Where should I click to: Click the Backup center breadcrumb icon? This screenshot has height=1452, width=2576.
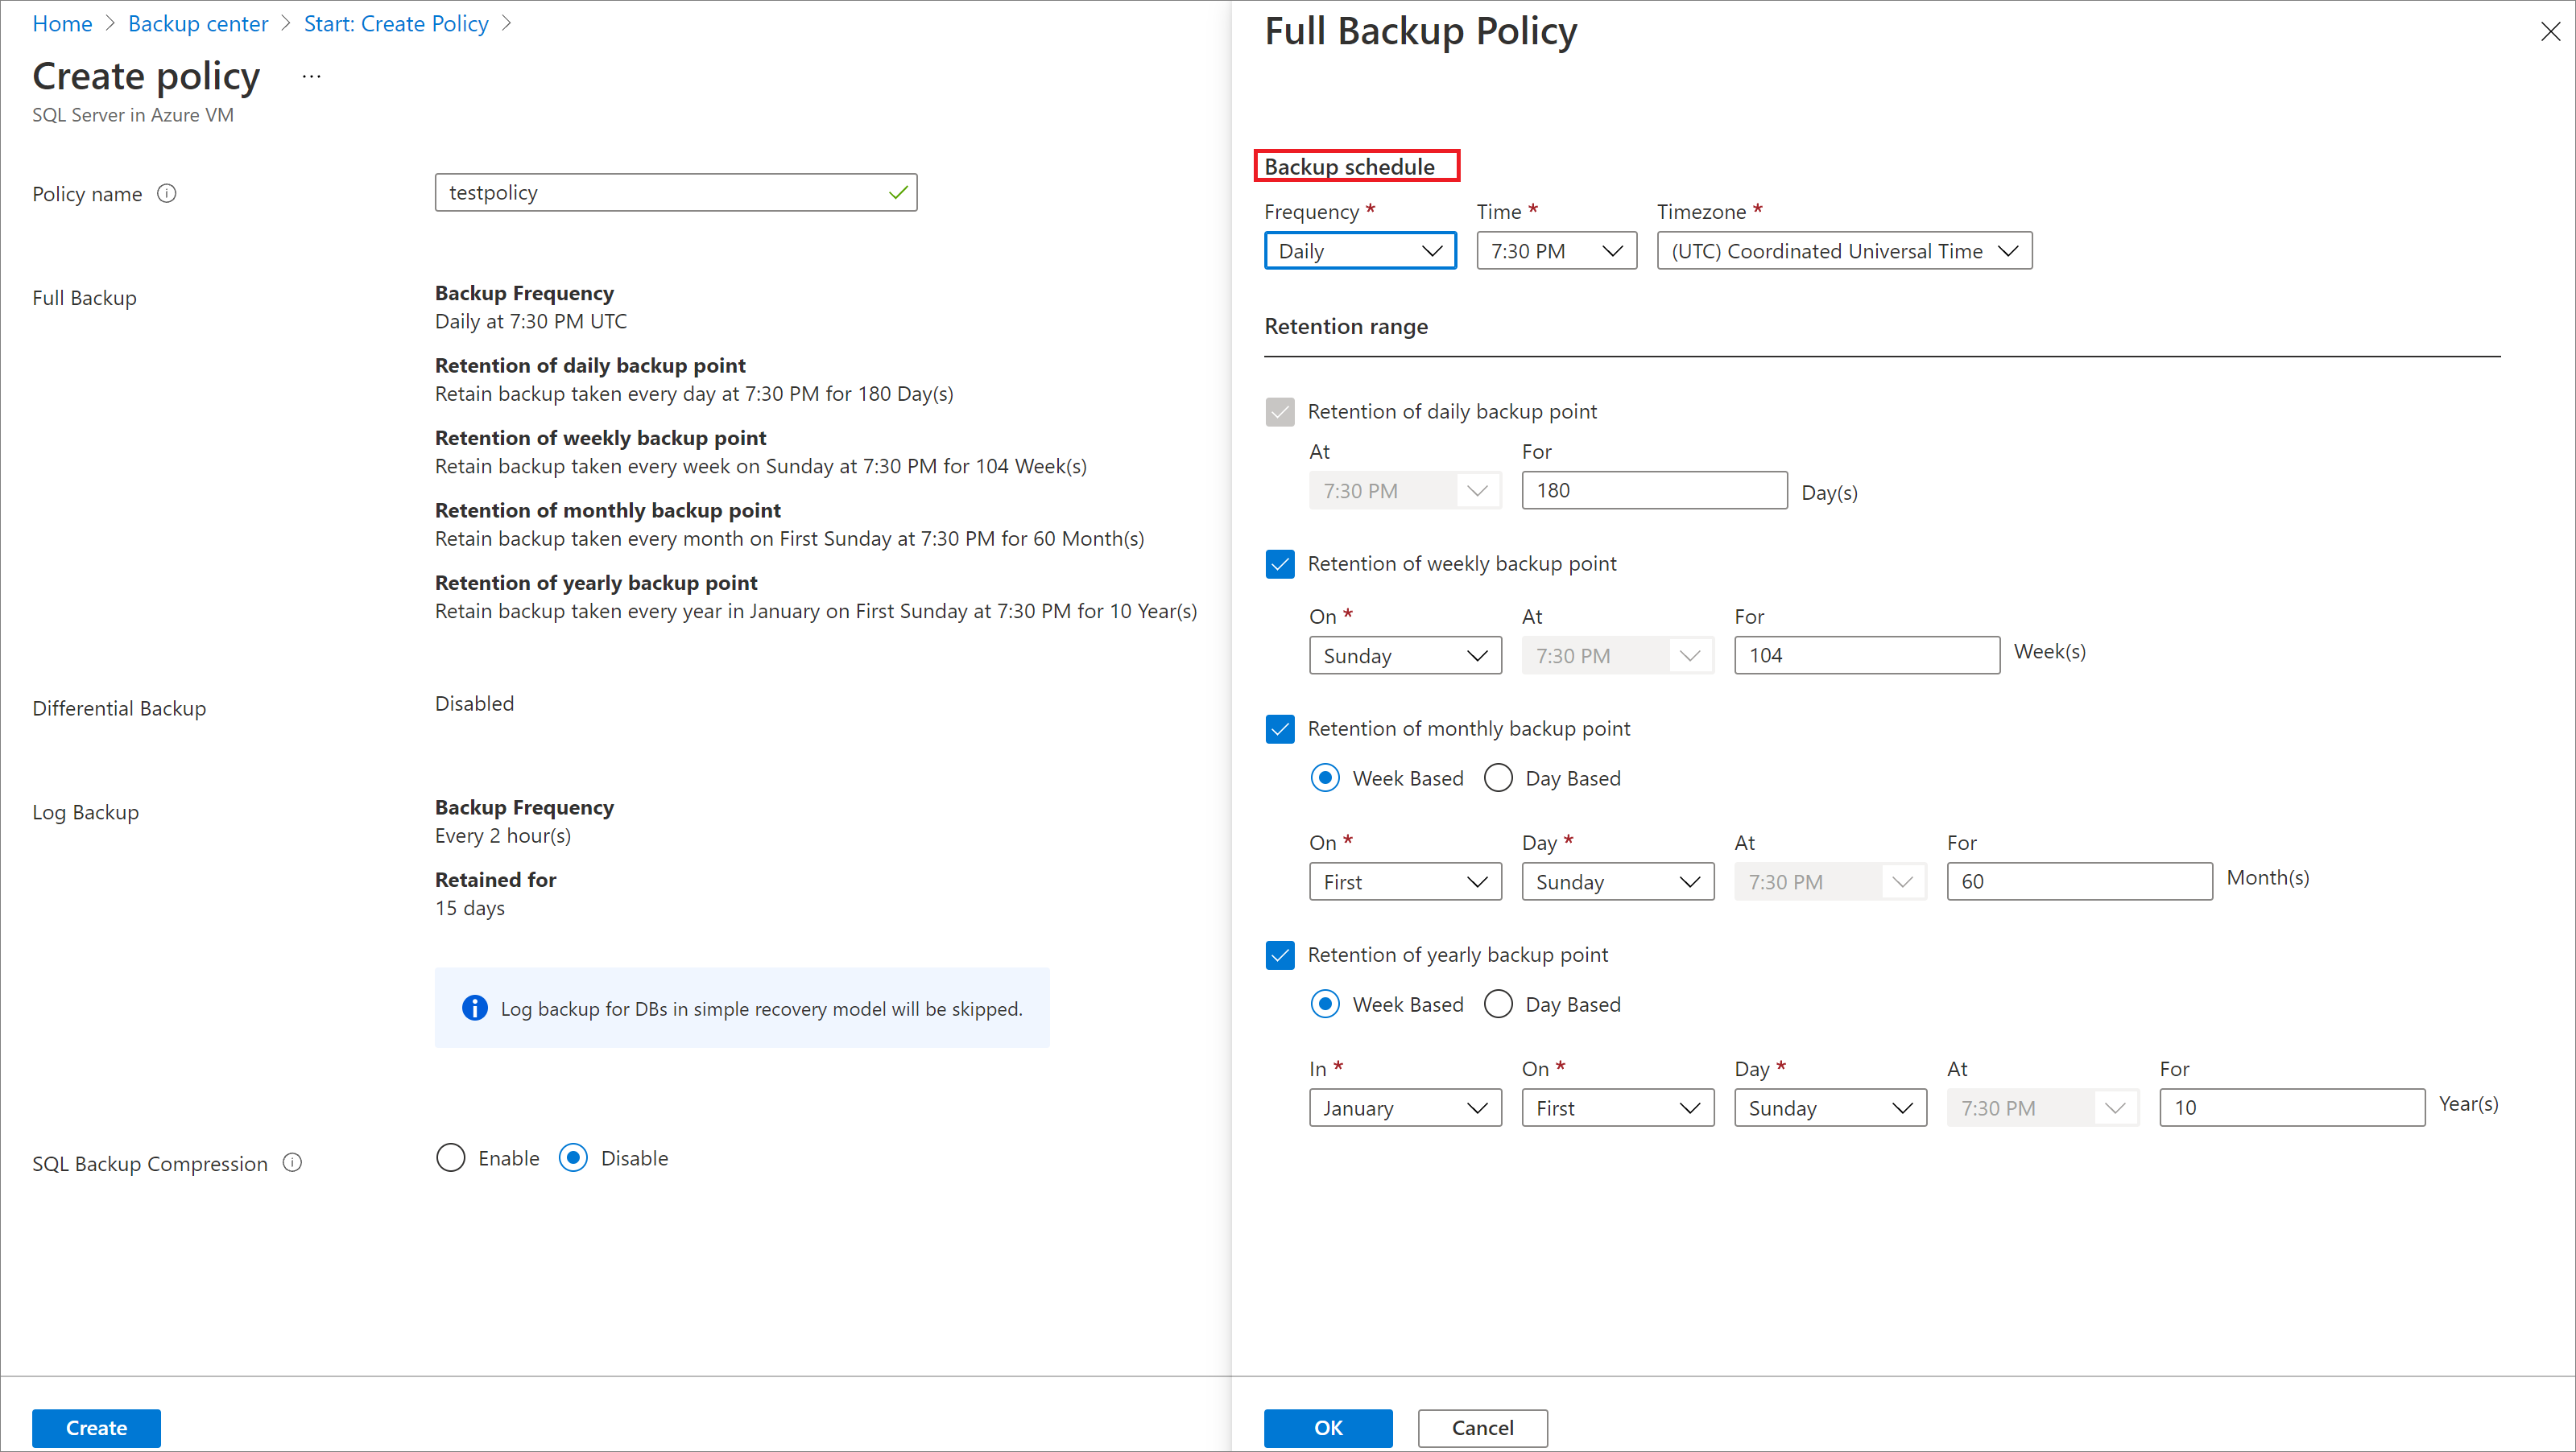200,23
